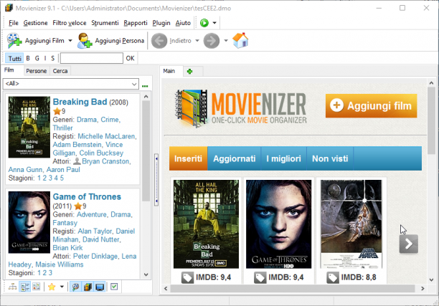Image resolution: width=439 pixels, height=306 pixels.
Task: Click the next arrow beside the posters
Action: [408, 244]
